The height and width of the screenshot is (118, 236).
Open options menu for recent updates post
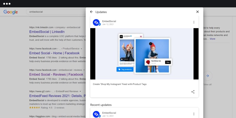coord(194,114)
